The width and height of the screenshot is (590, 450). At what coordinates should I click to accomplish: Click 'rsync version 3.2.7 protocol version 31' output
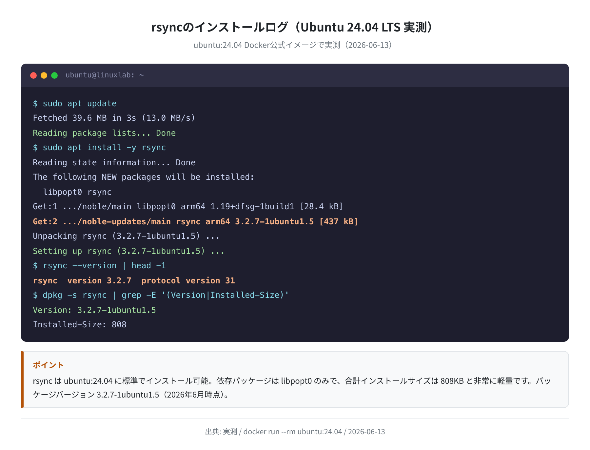(x=134, y=281)
